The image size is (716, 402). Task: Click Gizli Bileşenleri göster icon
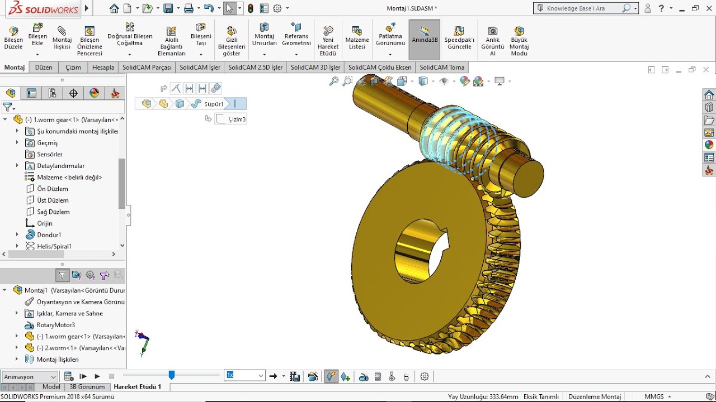click(x=232, y=31)
